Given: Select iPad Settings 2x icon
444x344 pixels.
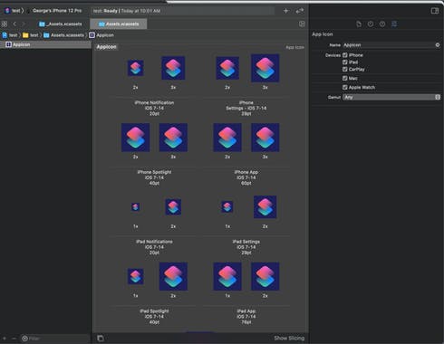Looking at the screenshot, I should [265, 207].
